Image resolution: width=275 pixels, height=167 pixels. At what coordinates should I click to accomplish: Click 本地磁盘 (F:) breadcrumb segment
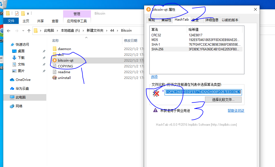(70, 31)
